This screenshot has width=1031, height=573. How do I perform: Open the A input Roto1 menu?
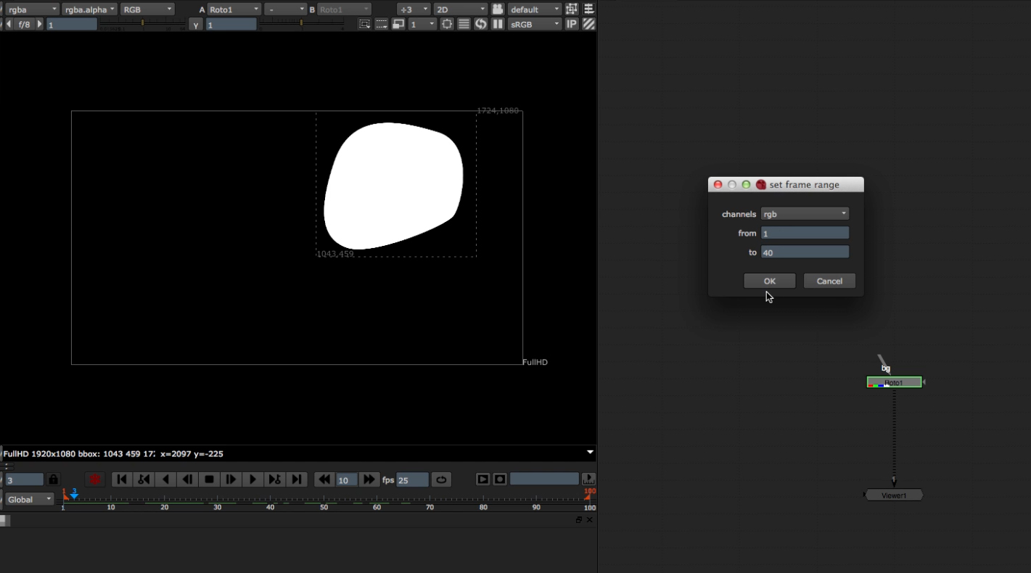point(234,9)
